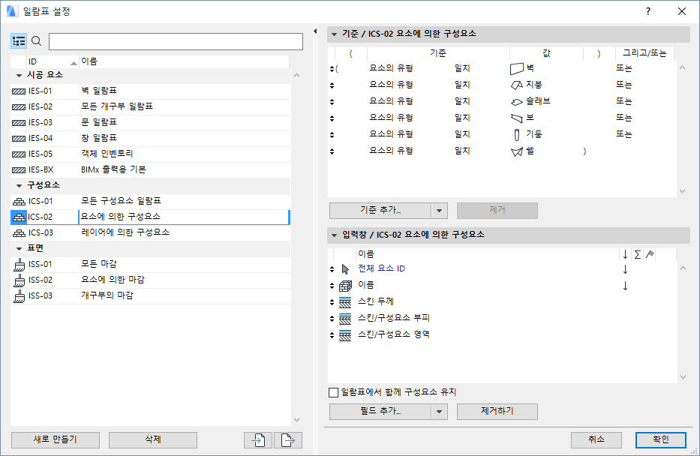Select ISS-02 요소에 의한 마감 row
This screenshot has width=700, height=456.
pyautogui.click(x=151, y=280)
